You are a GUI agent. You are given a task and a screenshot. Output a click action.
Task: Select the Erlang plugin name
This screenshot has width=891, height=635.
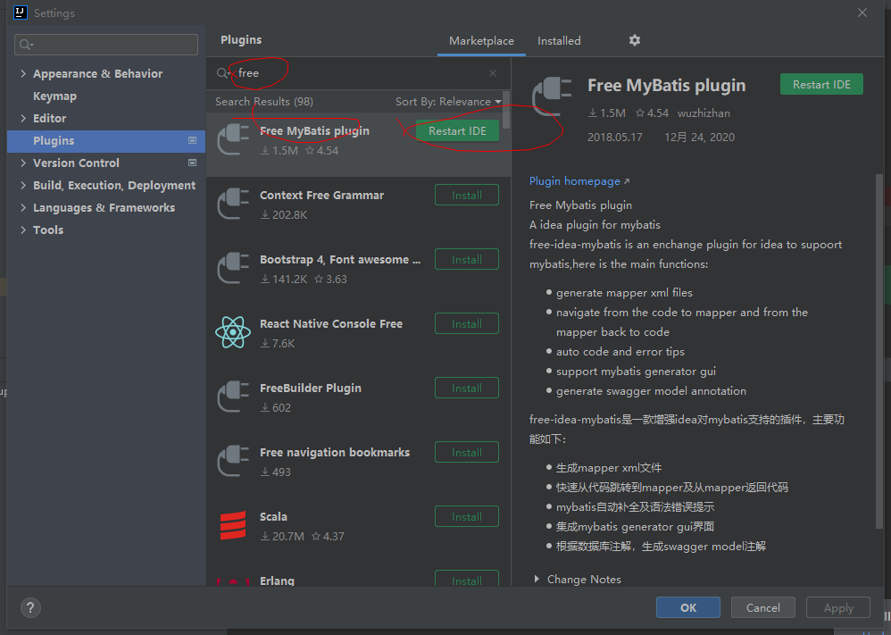point(277,581)
